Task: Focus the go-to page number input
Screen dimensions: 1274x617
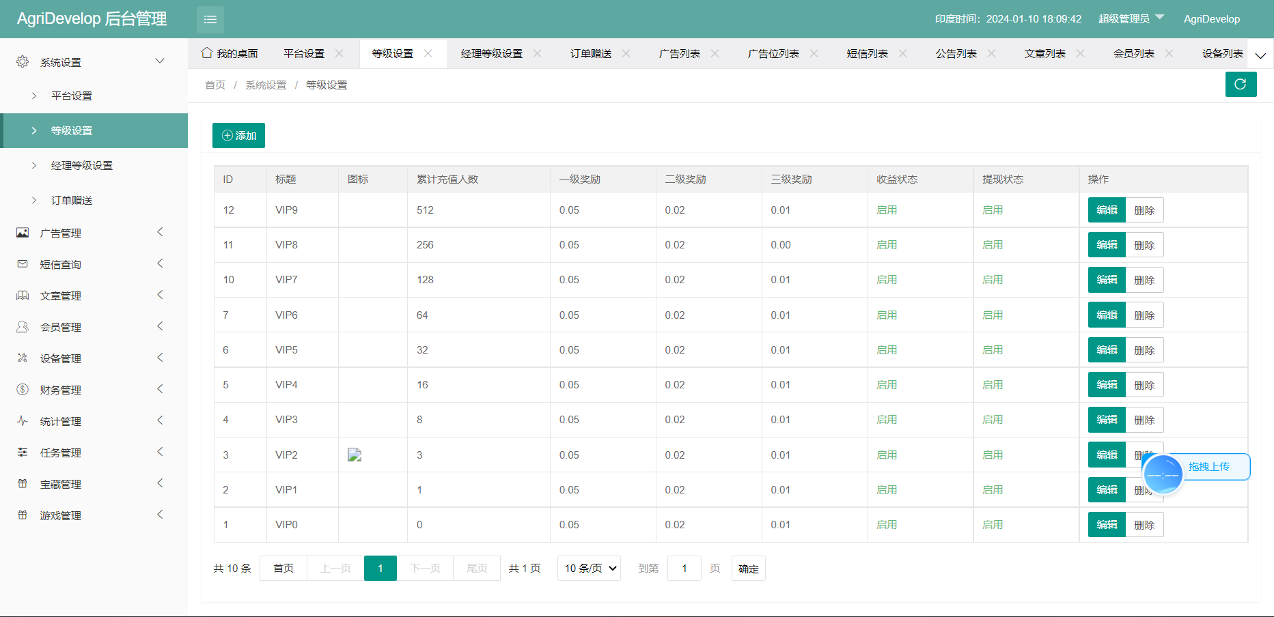Action: [x=684, y=568]
